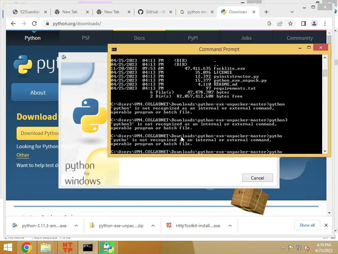
Task: Show hidden system tray icons
Action: 283,248
